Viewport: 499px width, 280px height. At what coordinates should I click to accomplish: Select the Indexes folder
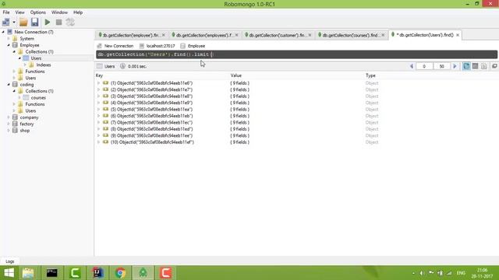pos(44,65)
